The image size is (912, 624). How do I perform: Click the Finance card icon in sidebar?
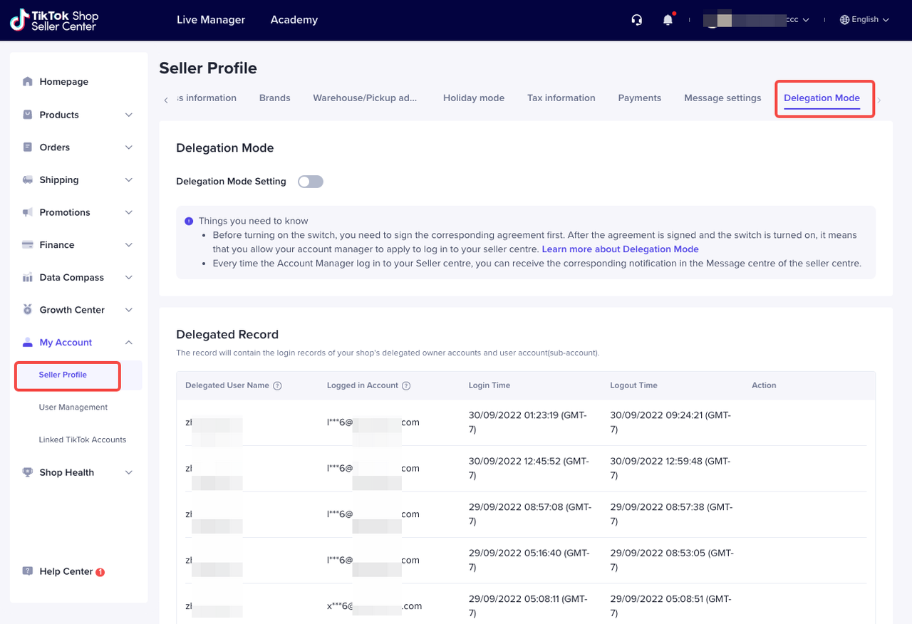click(28, 245)
